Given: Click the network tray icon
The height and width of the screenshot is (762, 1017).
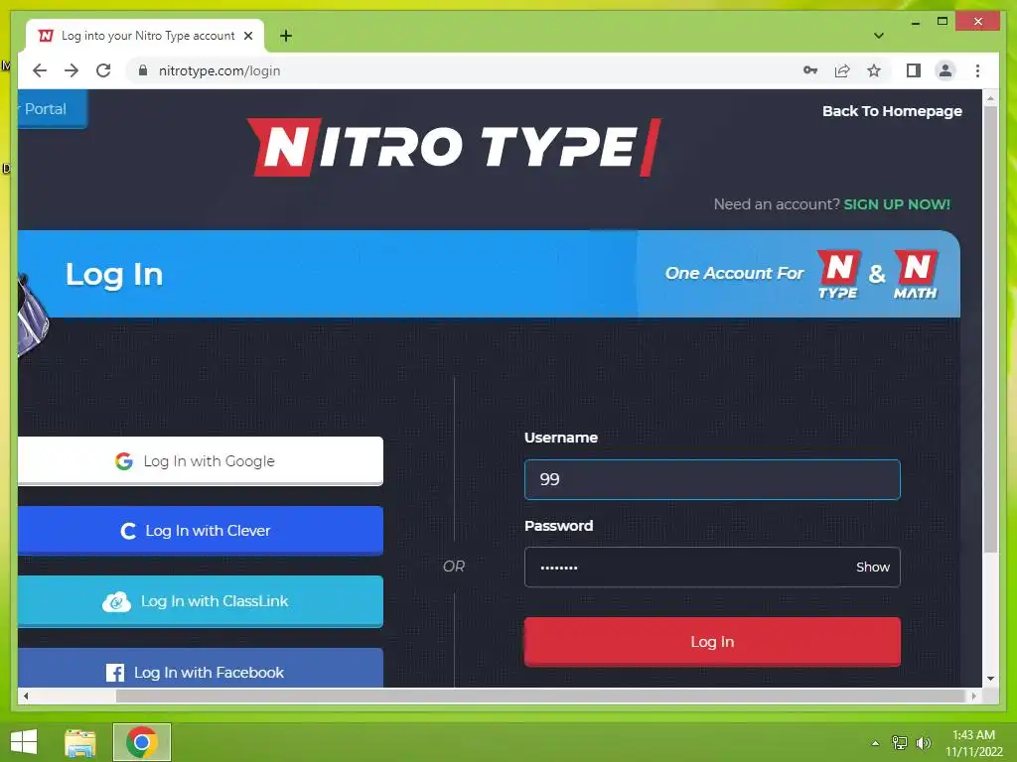Looking at the screenshot, I should point(900,743).
